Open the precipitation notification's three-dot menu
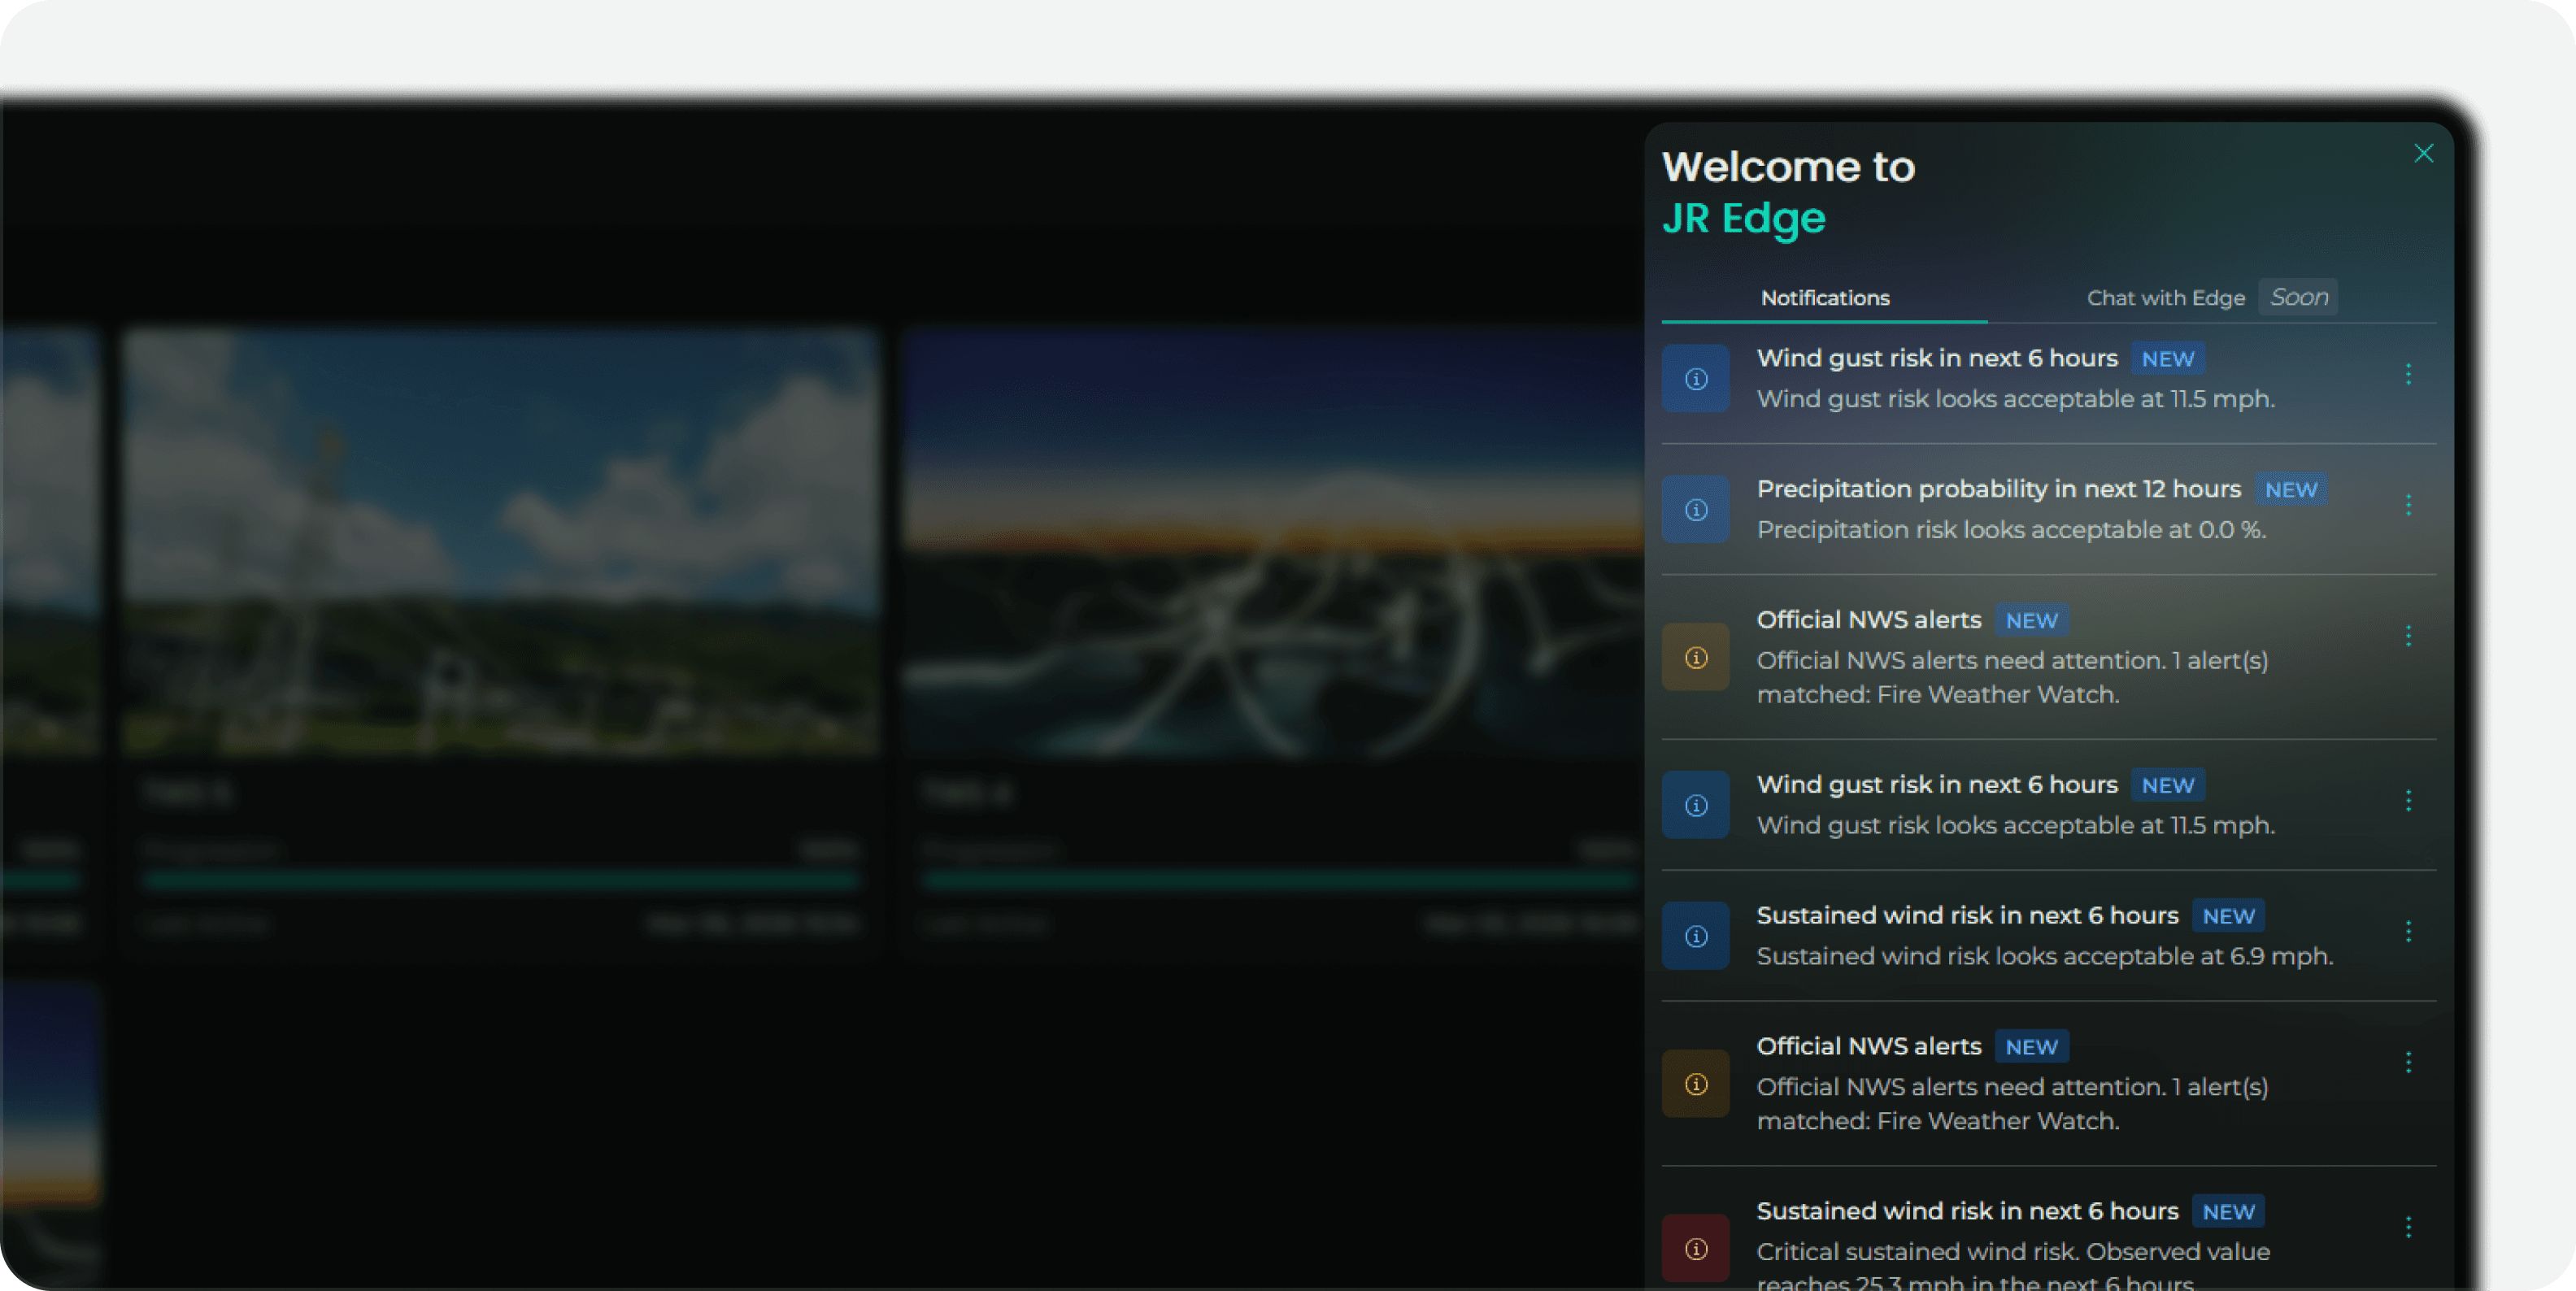This screenshot has height=1291, width=2576. pyautogui.click(x=2408, y=505)
